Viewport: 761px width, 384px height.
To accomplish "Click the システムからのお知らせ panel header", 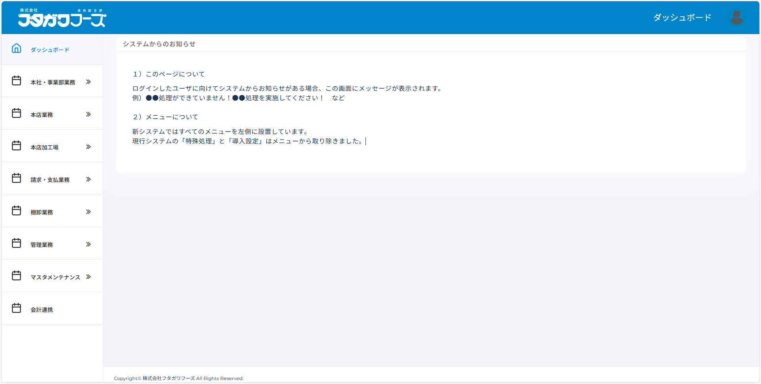I will (159, 44).
